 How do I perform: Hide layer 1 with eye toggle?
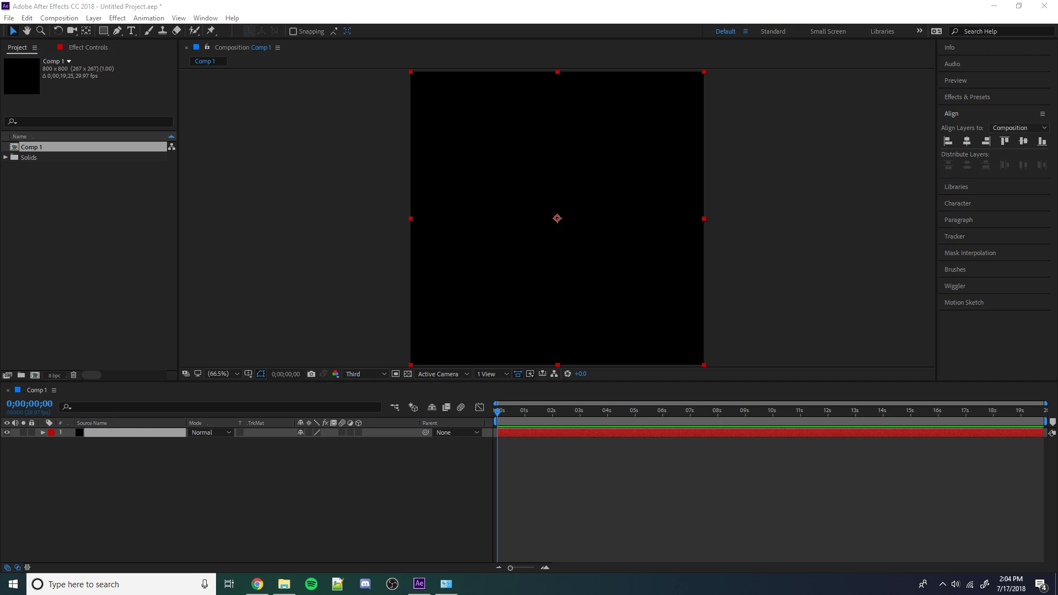point(7,432)
